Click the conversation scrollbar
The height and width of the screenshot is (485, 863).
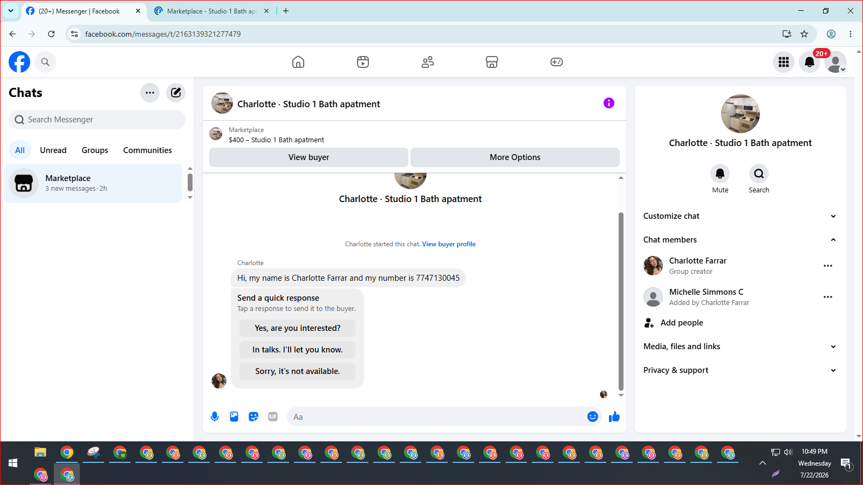(621, 301)
